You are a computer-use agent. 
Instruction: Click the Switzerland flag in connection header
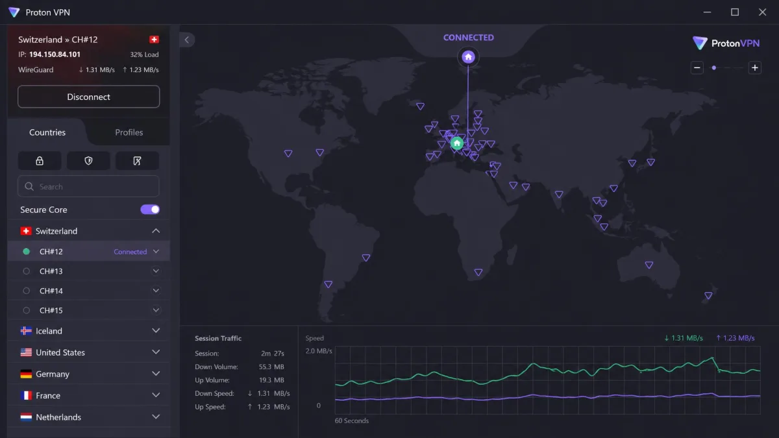pyautogui.click(x=154, y=40)
